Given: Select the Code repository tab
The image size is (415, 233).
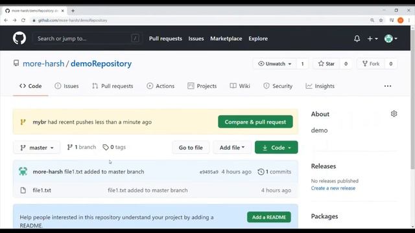Looking at the screenshot, I should click(30, 86).
